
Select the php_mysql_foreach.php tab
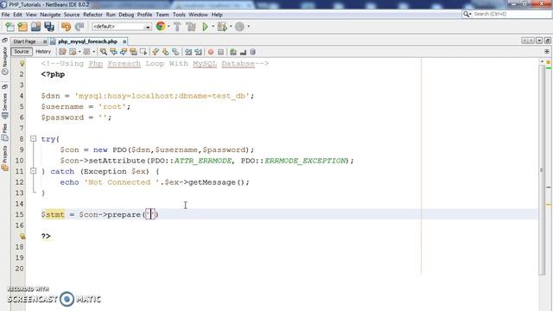(87, 41)
